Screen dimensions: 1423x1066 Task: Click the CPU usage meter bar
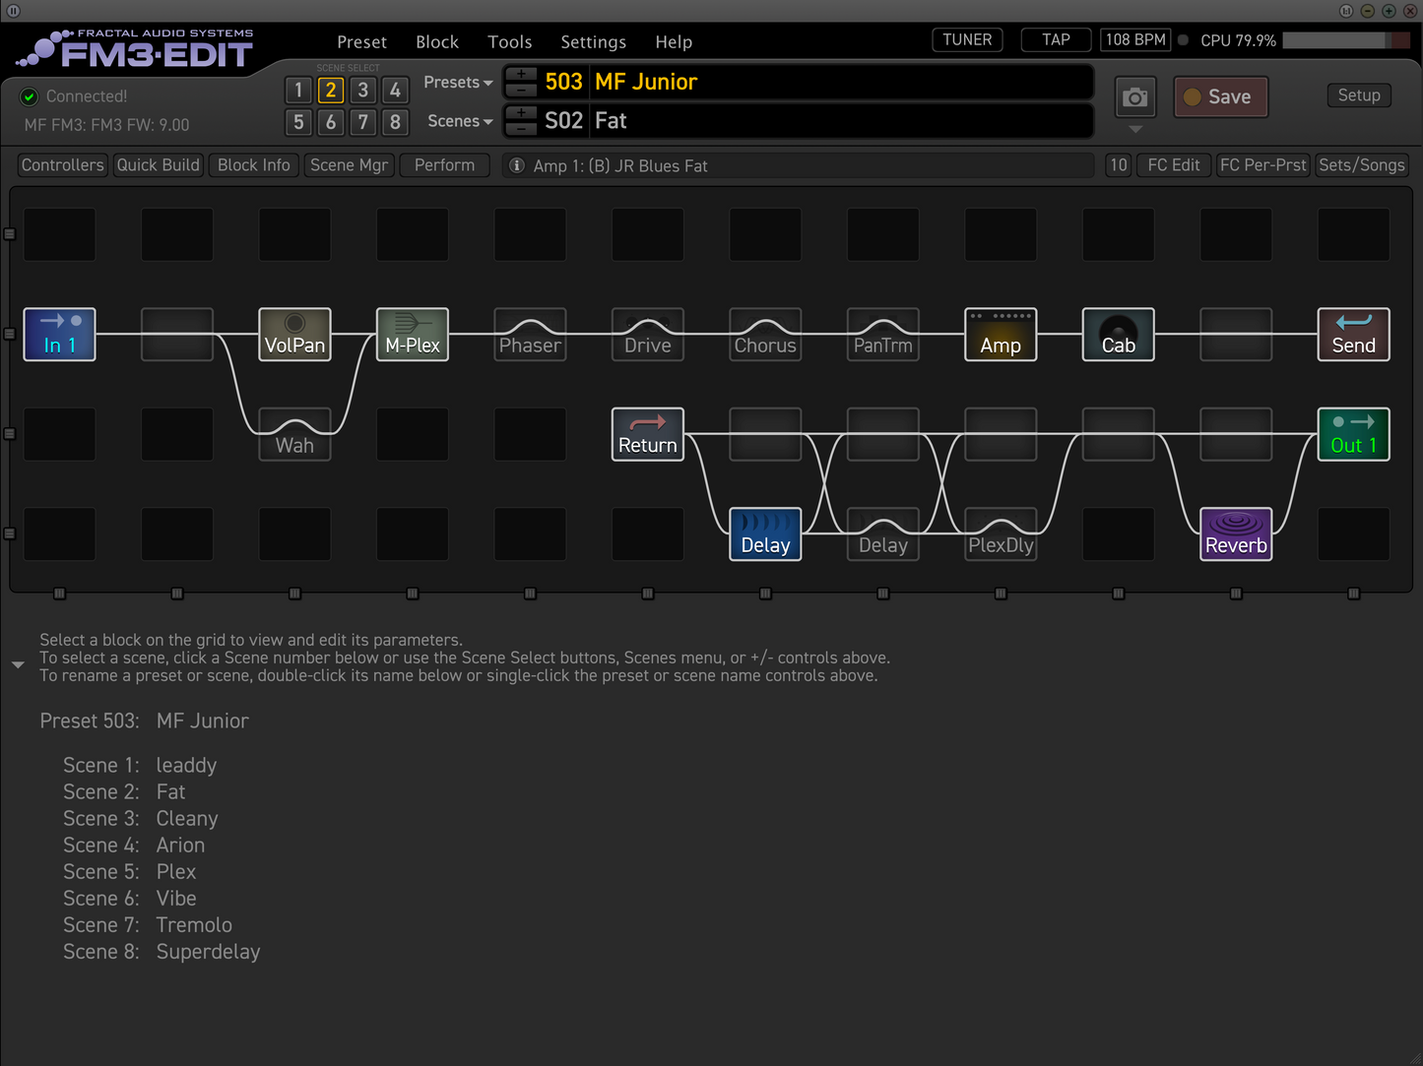tap(1346, 40)
